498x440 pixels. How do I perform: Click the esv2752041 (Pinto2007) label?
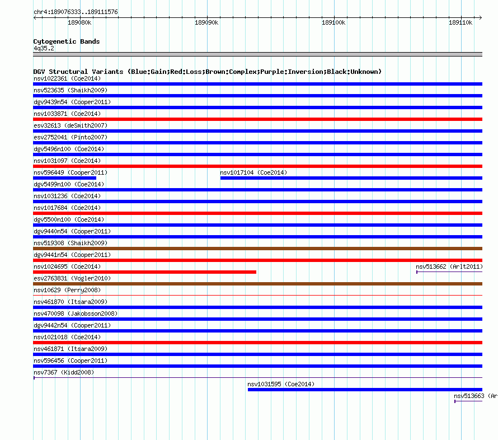coord(71,137)
